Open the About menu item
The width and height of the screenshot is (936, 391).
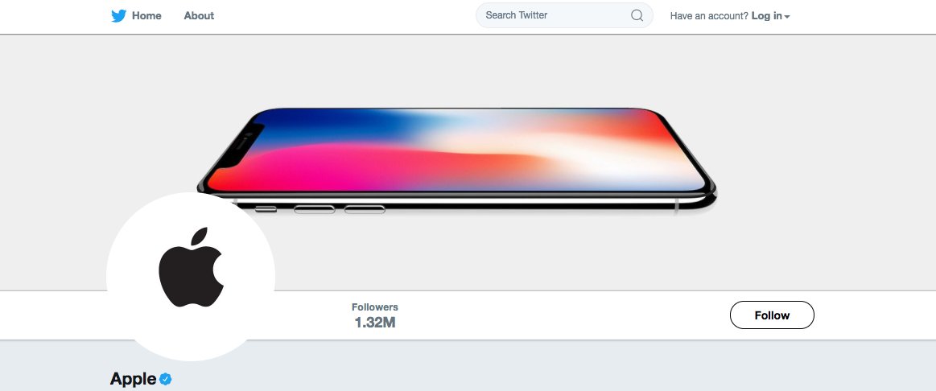199,16
